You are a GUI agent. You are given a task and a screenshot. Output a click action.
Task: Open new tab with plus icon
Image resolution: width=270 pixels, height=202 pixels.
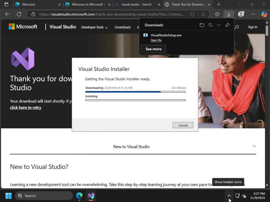(x=219, y=4)
